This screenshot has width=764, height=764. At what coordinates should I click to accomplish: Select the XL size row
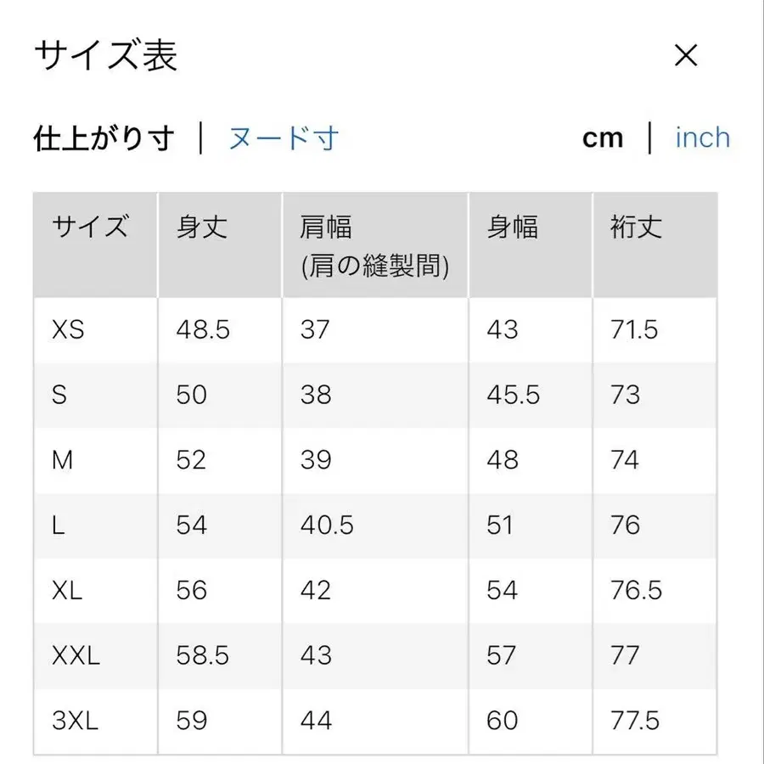pyautogui.click(x=70, y=590)
